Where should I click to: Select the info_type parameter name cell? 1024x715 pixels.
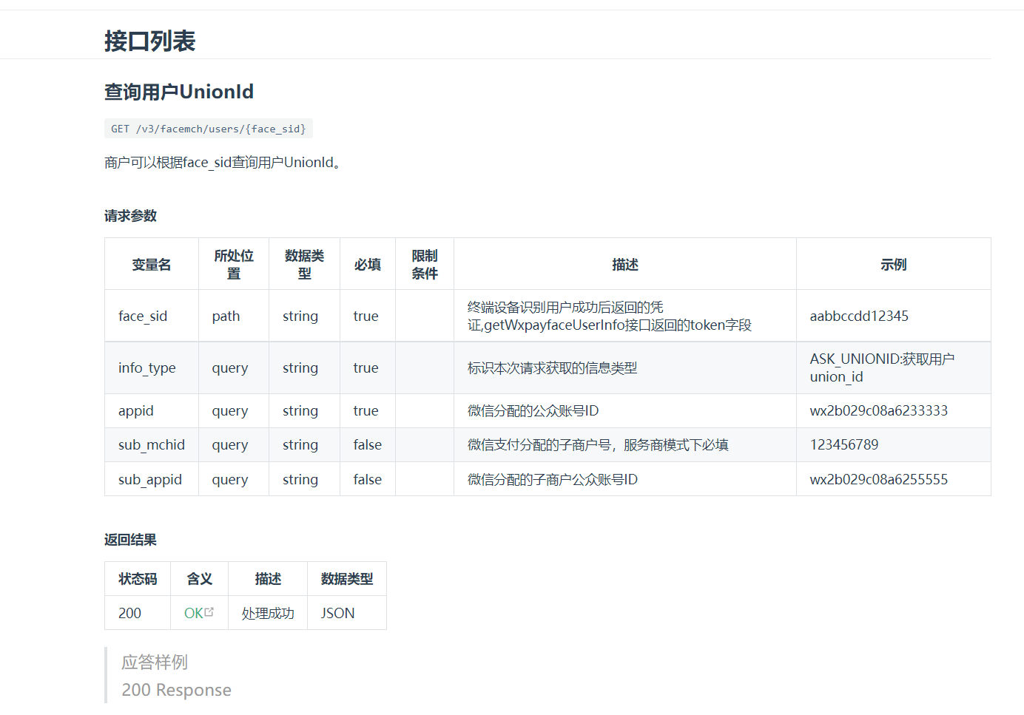click(152, 367)
